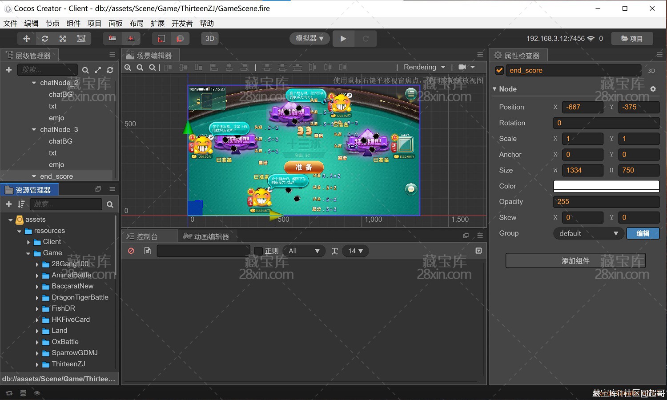Viewport: 667px width, 400px height.
Task: Pop out the assets panel
Action: tap(98, 189)
